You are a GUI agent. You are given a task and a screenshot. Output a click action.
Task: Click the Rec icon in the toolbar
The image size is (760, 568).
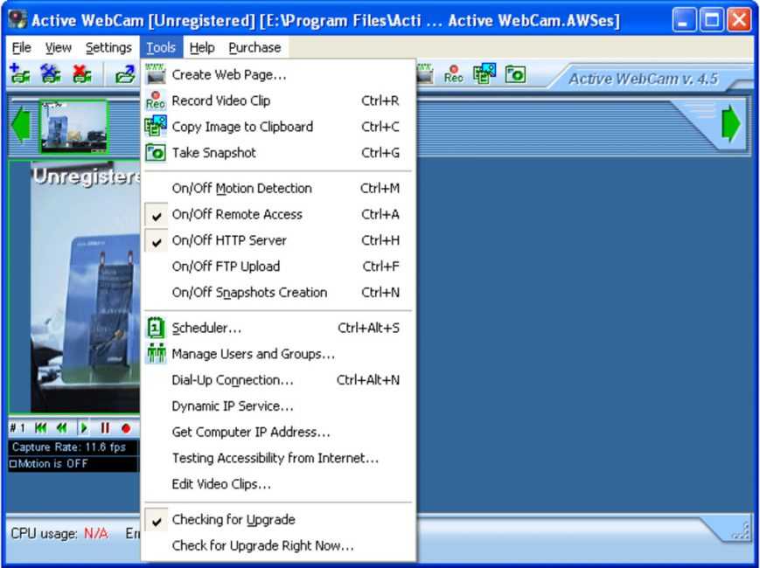coord(453,75)
